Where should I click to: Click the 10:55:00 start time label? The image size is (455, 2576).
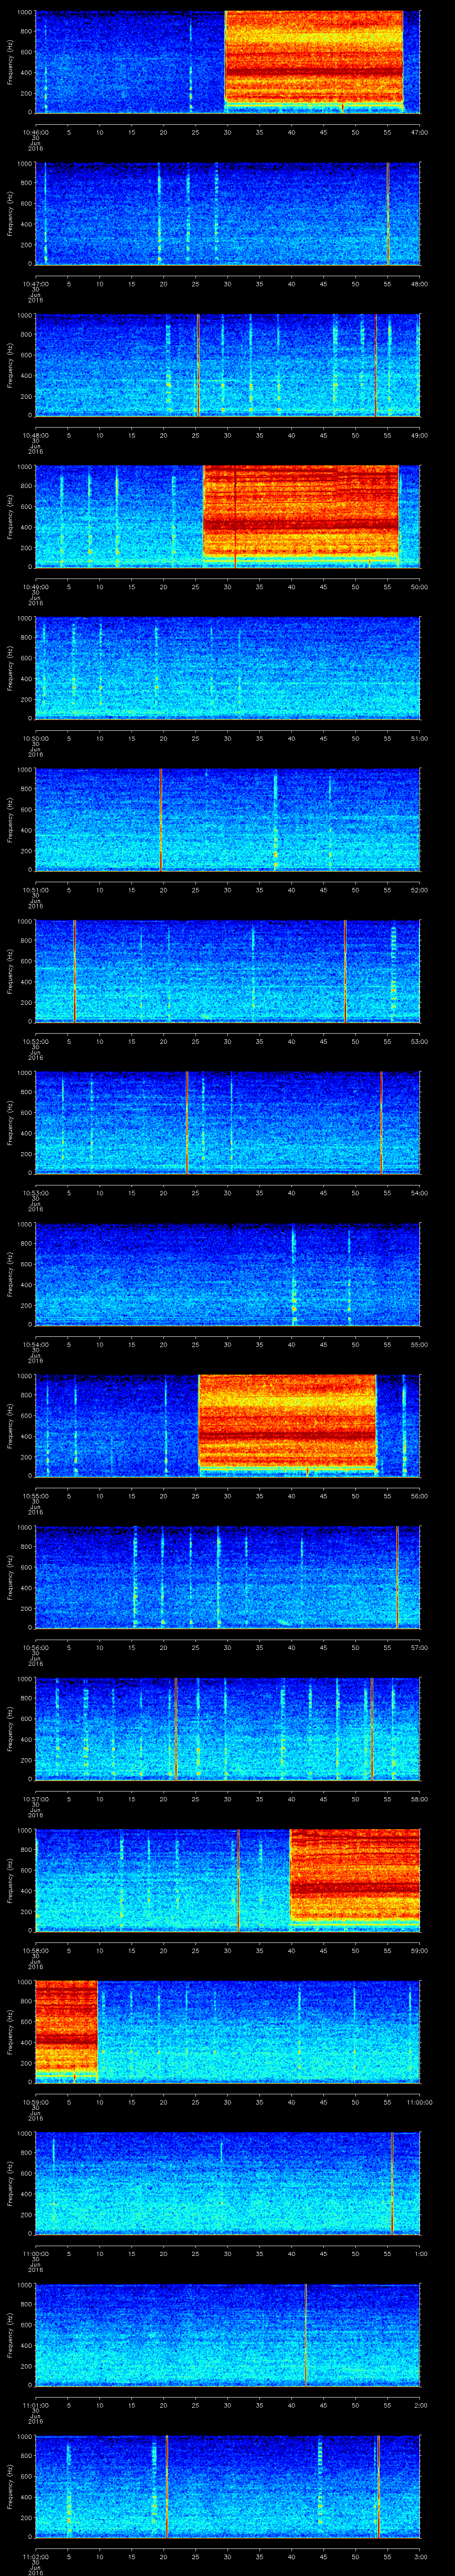36,1496
